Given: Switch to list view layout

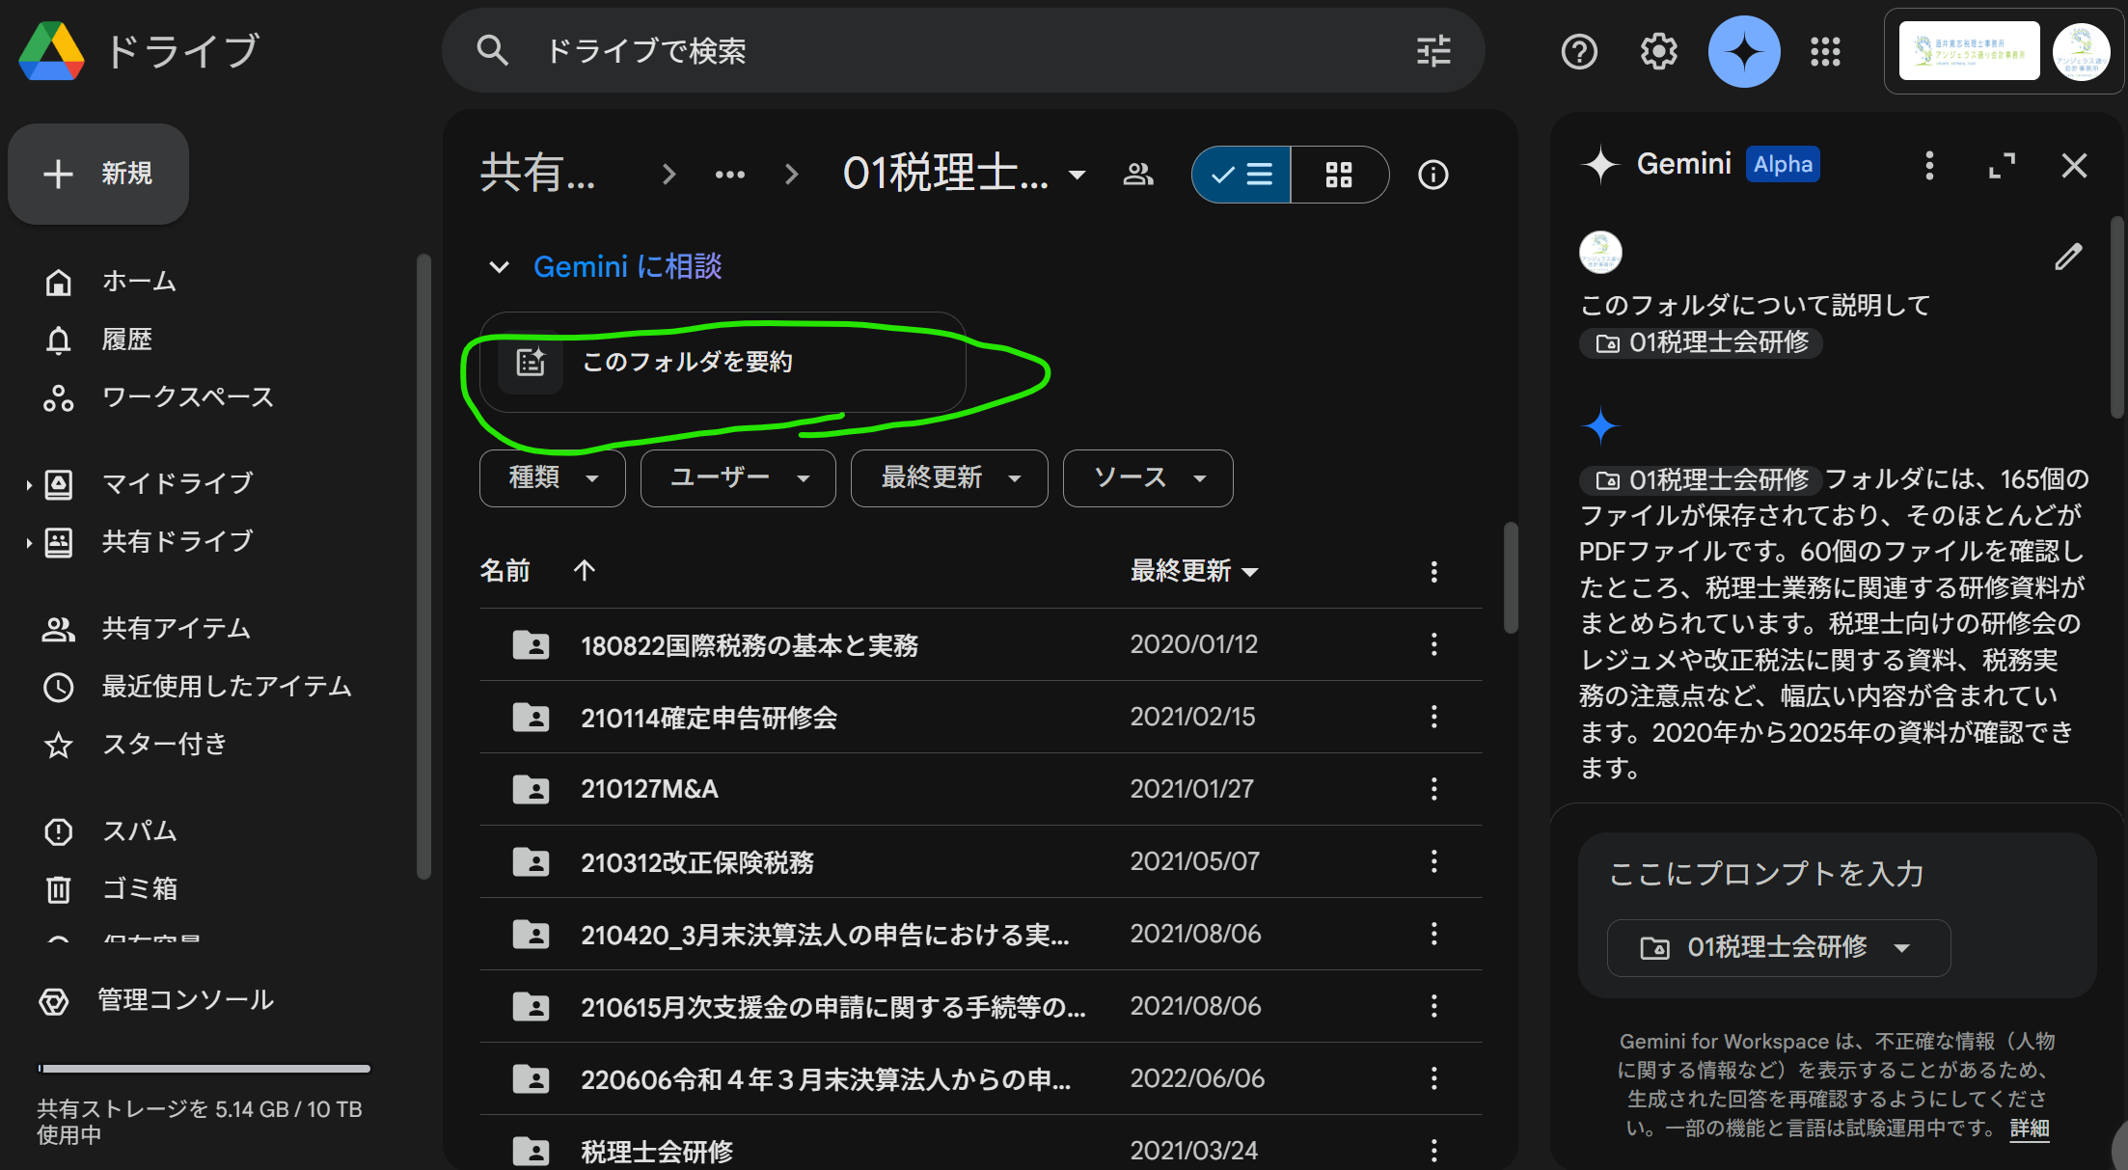Looking at the screenshot, I should 1241,175.
